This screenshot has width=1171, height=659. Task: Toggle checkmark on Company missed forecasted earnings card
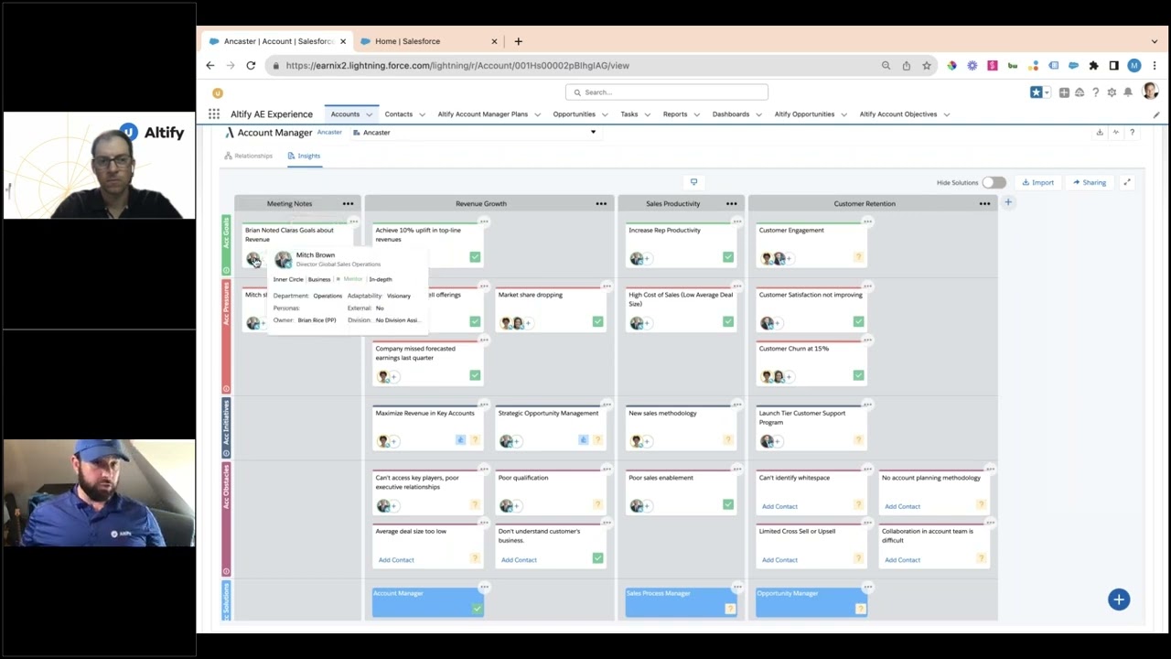475,375
